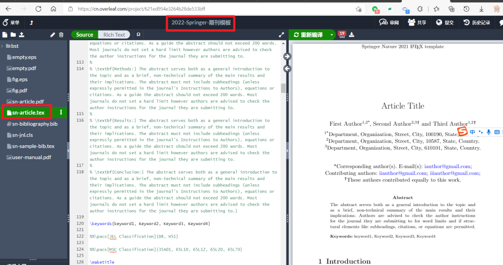Click the Sogou input method S icon
The image size is (503, 265).
pyautogui.click(x=462, y=131)
